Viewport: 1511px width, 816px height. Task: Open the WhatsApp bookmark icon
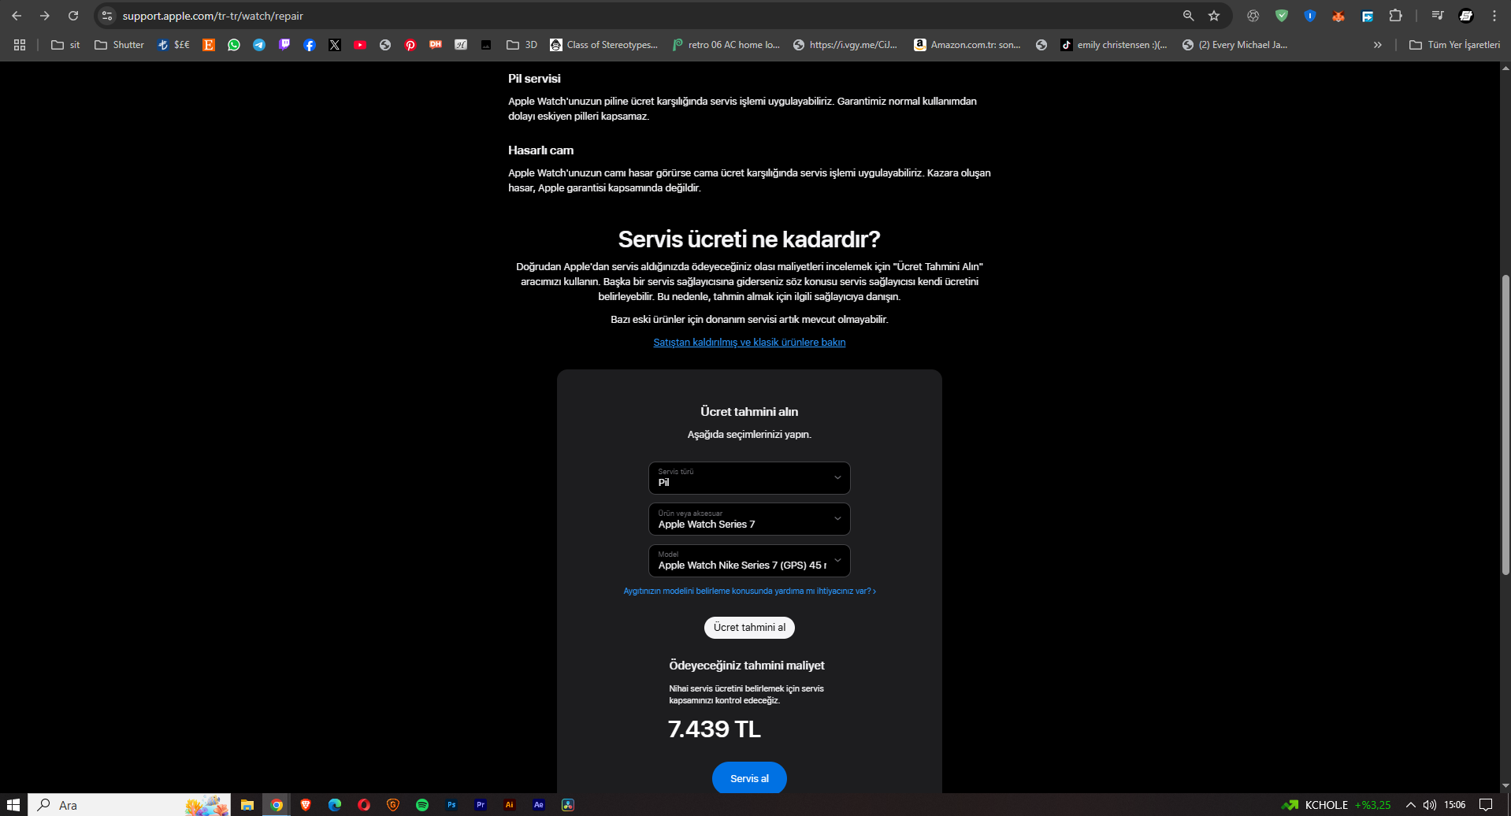pyautogui.click(x=234, y=45)
